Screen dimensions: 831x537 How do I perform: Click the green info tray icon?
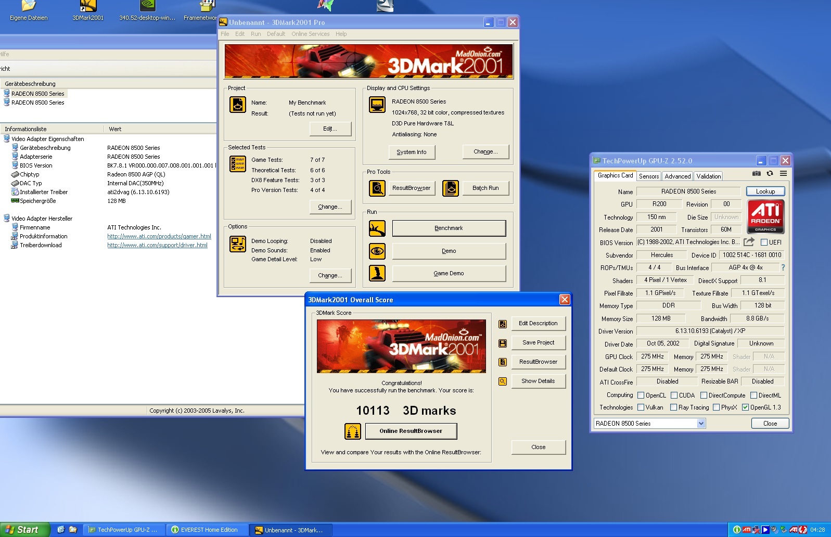coord(737,530)
